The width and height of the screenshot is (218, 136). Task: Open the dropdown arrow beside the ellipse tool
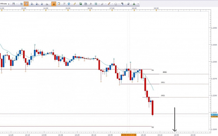119,4
